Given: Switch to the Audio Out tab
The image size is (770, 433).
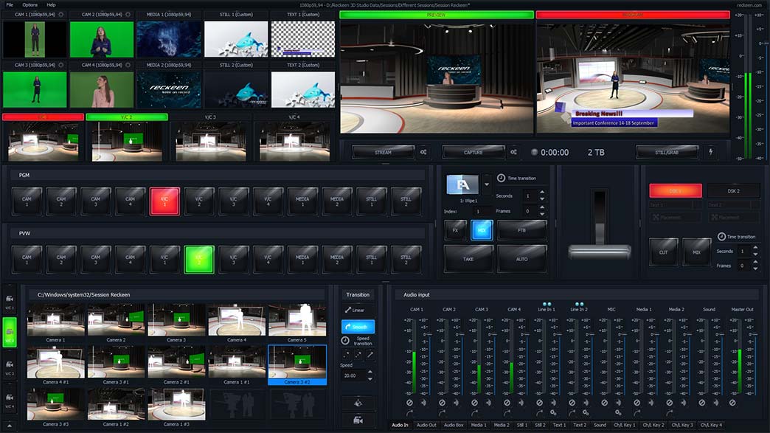Looking at the screenshot, I should click(x=426, y=425).
